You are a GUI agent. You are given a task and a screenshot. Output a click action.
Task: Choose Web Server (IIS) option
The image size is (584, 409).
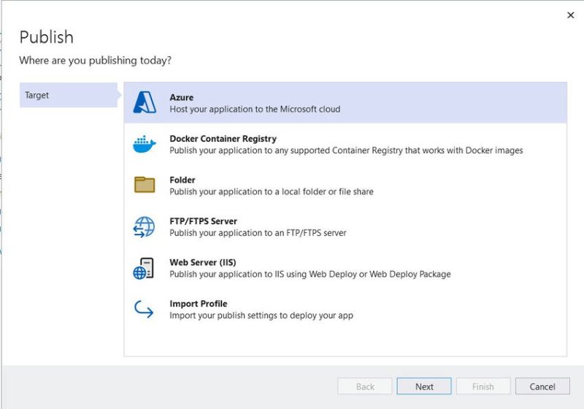point(345,268)
